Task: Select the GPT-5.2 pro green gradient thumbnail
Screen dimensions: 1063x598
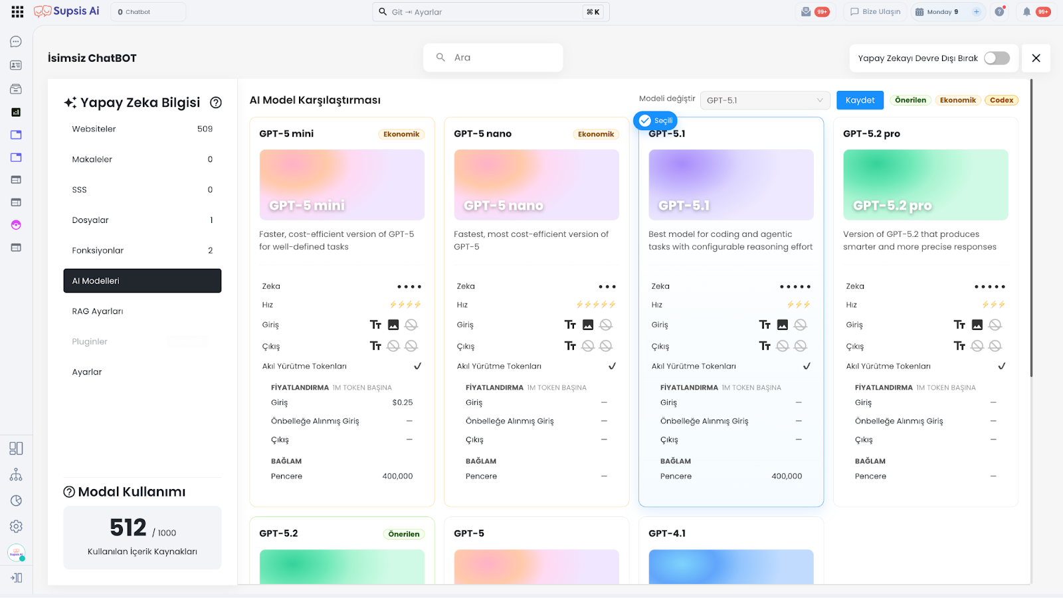Action: coord(925,185)
